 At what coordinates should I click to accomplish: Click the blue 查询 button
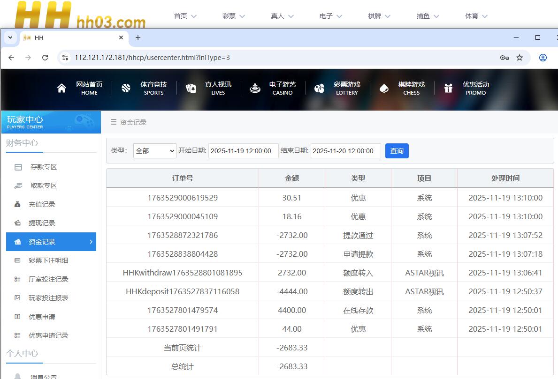pos(397,151)
